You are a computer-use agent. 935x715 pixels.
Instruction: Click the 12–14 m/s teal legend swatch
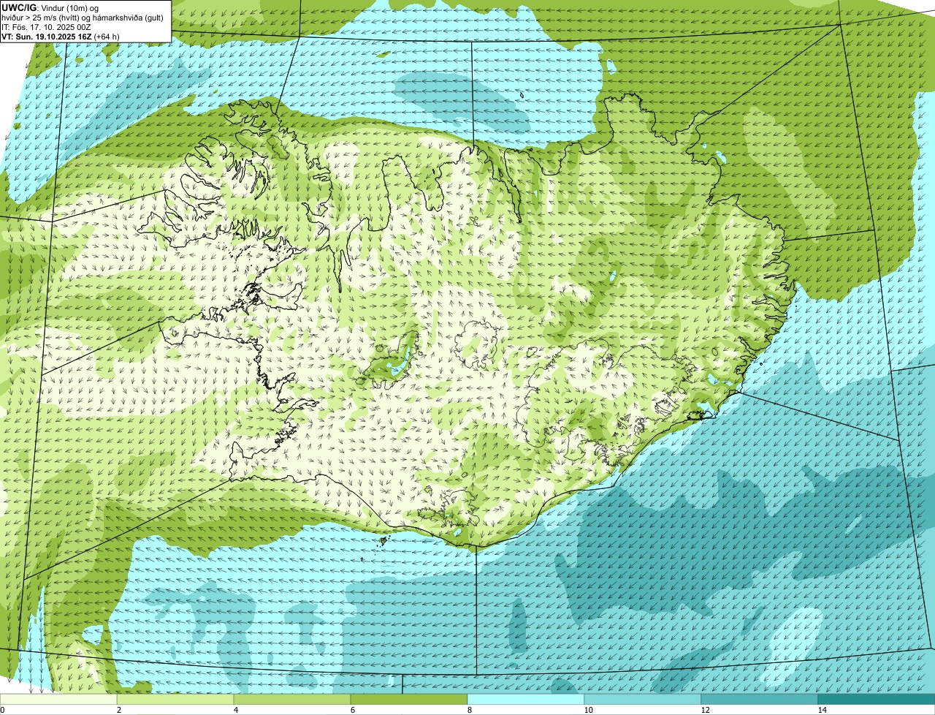(x=760, y=699)
